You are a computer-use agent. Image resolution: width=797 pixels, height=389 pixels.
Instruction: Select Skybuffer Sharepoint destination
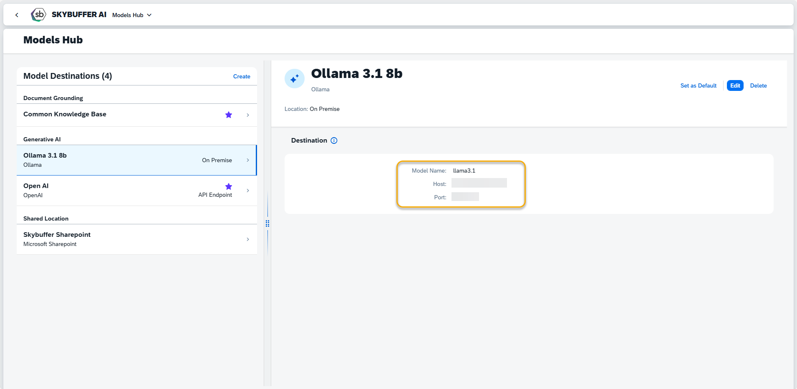pos(136,239)
